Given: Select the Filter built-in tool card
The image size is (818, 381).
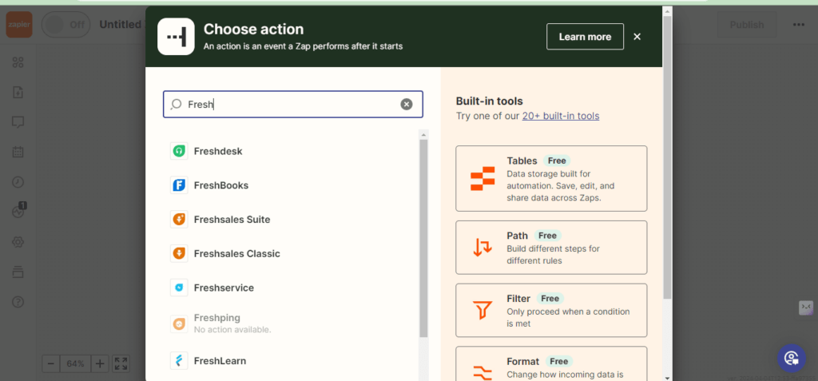Looking at the screenshot, I should coord(551,311).
